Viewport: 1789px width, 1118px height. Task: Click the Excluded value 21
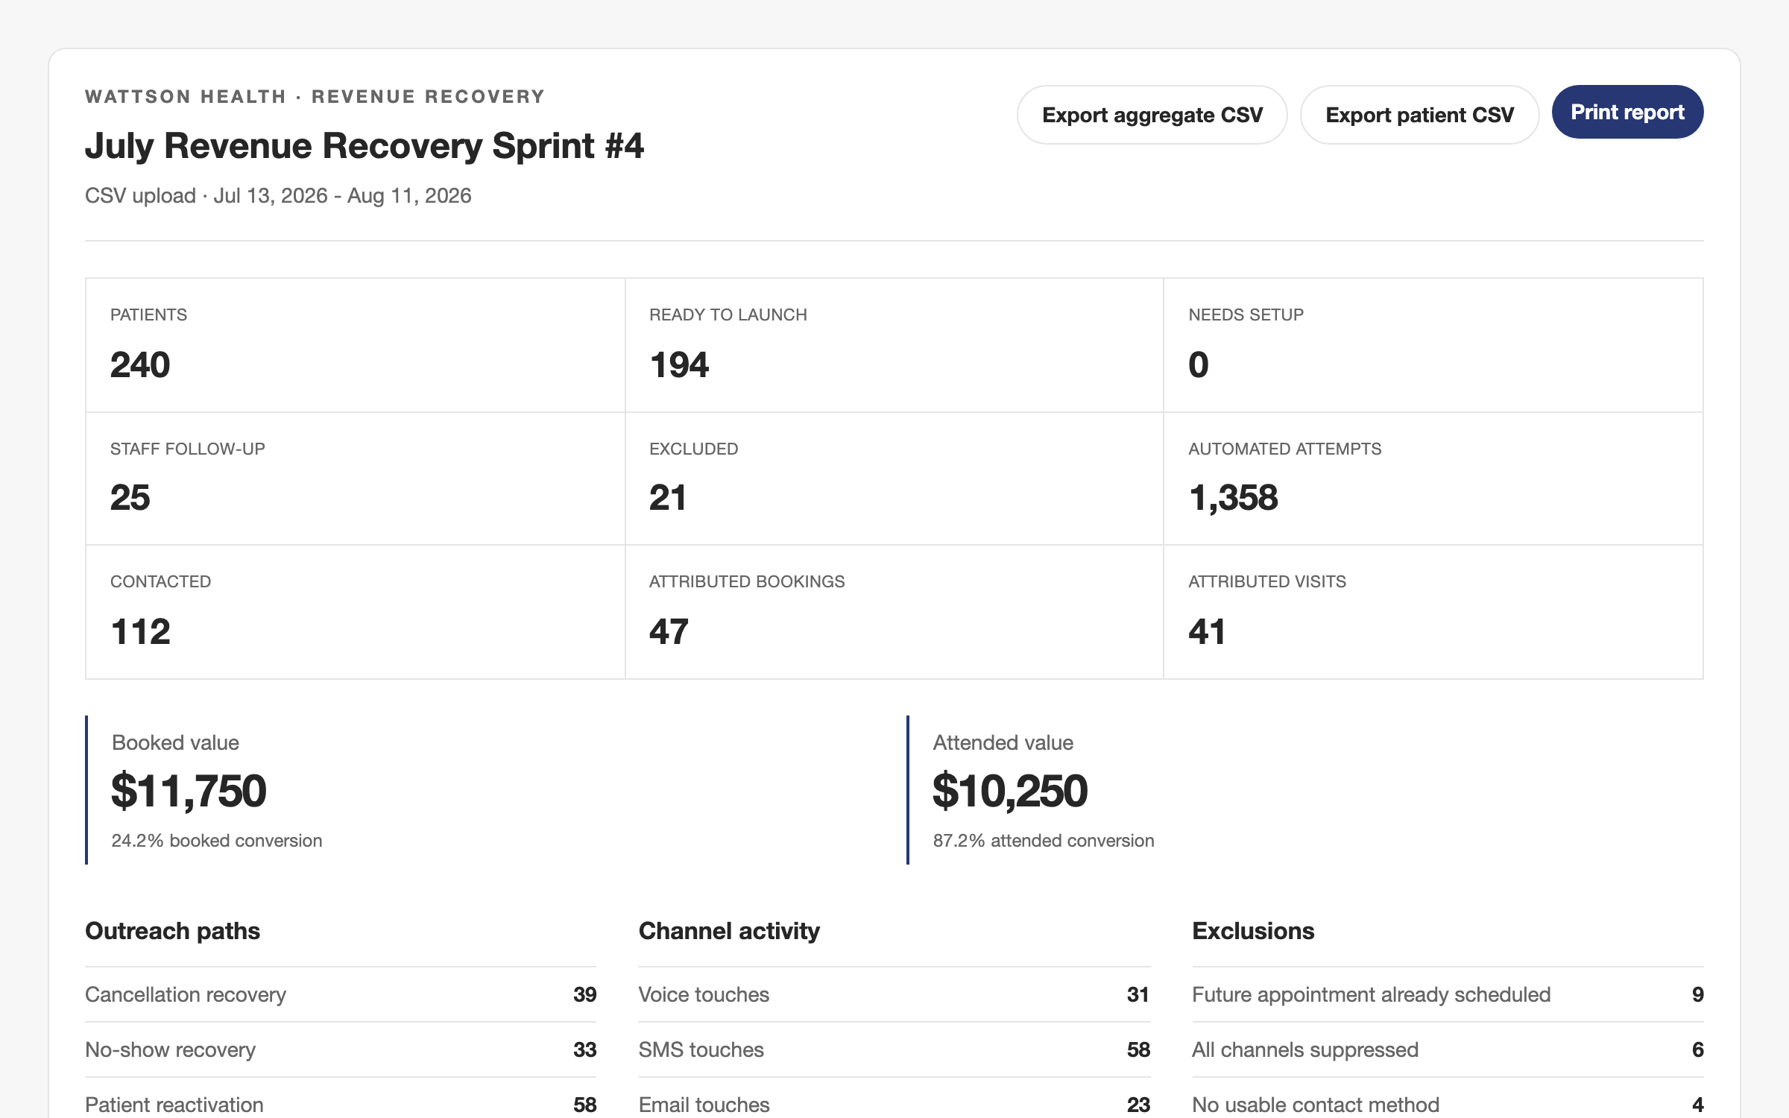668,498
